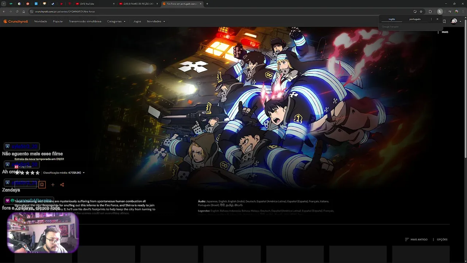
Task: Open the tab search dropdown arrow
Action: (x=4, y=4)
